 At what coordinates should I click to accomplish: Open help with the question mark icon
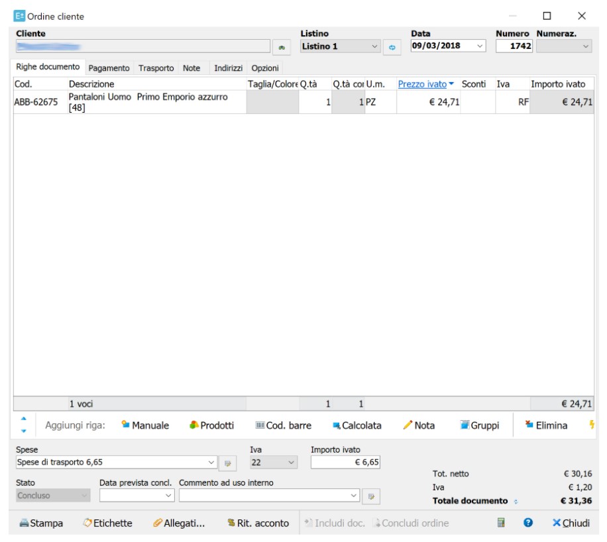coord(528,523)
